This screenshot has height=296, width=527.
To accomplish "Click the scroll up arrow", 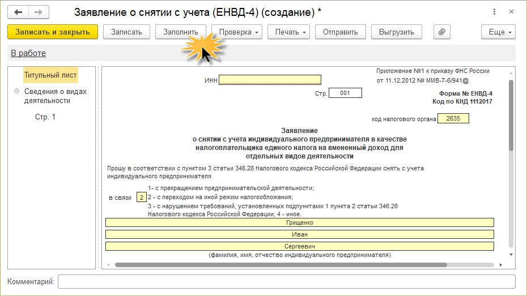I will [x=511, y=72].
